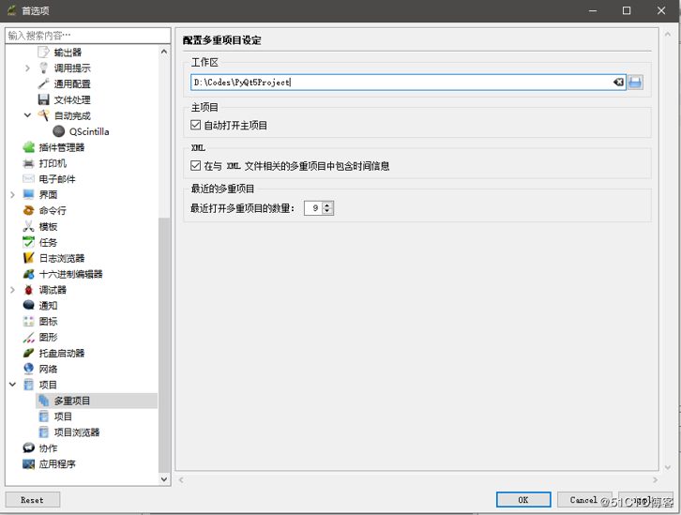This screenshot has width=681, height=515.
Task: Open the 网络 settings page
Action: click(x=48, y=369)
